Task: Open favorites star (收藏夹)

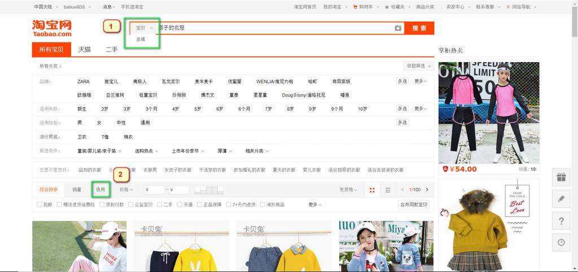Action: (397, 7)
